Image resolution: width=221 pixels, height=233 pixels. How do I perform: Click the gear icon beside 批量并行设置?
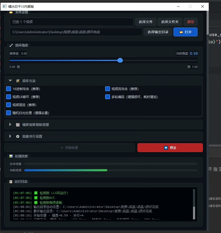pos(18,137)
